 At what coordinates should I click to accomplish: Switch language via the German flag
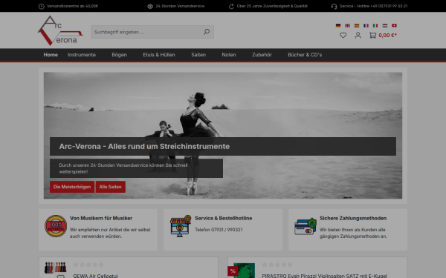point(338,25)
